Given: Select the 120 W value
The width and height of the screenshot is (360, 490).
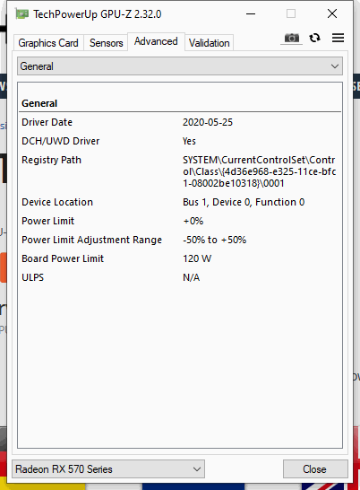Looking at the screenshot, I should click(x=197, y=258).
